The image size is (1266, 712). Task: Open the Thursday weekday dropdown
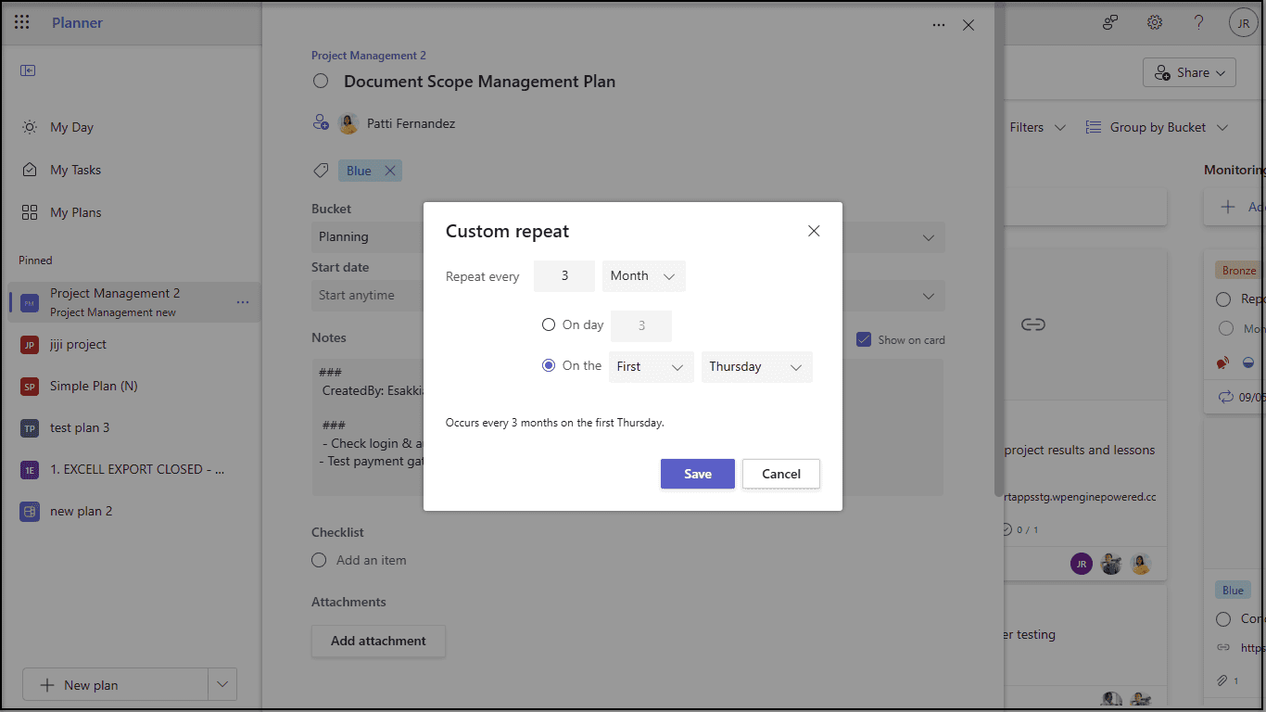click(757, 367)
